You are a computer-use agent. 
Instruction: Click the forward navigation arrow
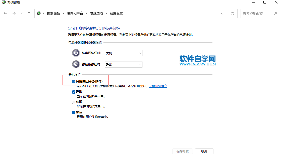[14, 13]
